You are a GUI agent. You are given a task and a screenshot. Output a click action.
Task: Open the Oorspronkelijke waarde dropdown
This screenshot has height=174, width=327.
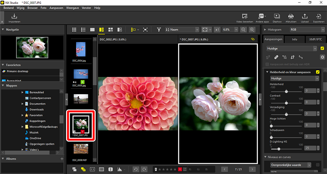coord(291,165)
